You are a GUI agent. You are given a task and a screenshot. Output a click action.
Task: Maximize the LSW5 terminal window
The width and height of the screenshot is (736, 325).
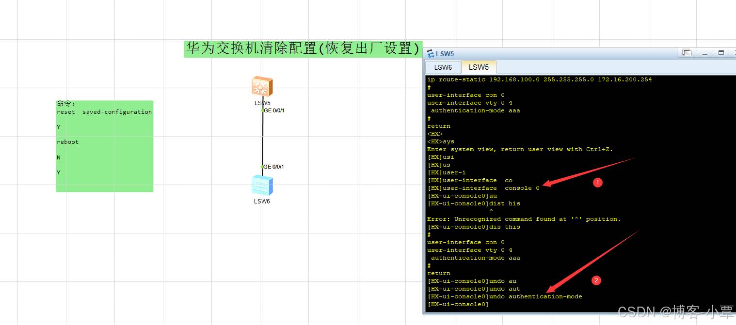[x=721, y=53]
